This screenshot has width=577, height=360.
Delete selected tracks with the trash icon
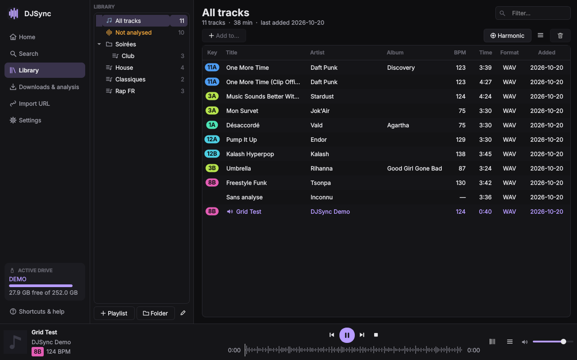(x=560, y=36)
